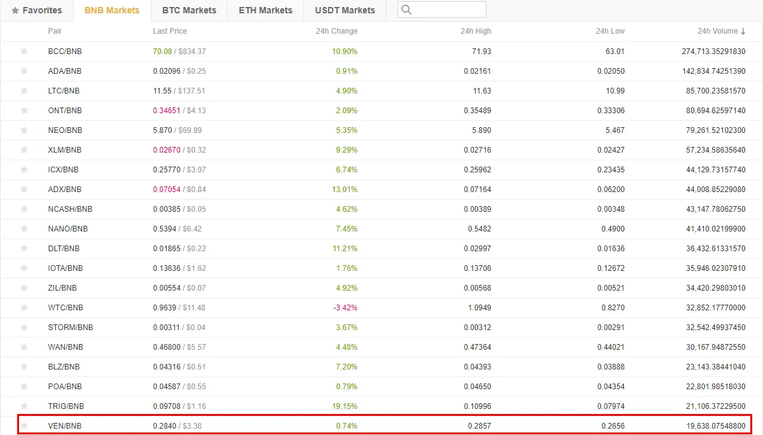Image resolution: width=763 pixels, height=435 pixels.
Task: Open the ADX/BNB trading pair
Action: (x=65, y=190)
